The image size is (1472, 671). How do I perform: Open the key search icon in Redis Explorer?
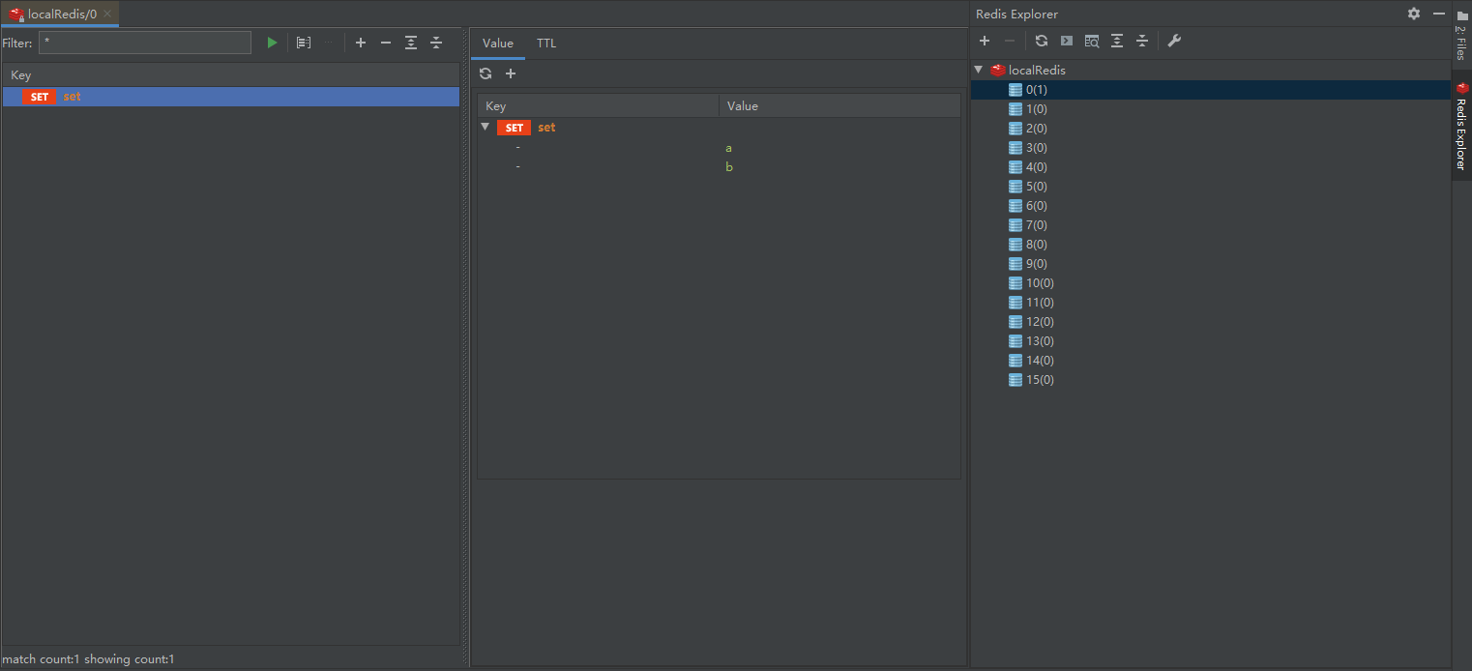click(1092, 41)
